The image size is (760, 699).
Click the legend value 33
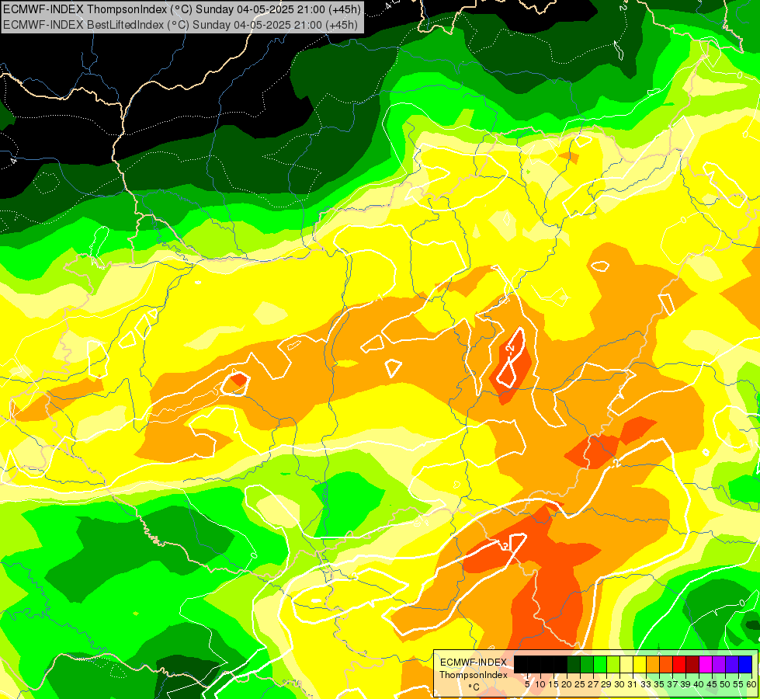646,684
